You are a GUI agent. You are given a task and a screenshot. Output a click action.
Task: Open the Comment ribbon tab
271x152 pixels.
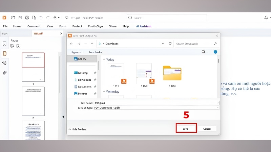click(34, 26)
